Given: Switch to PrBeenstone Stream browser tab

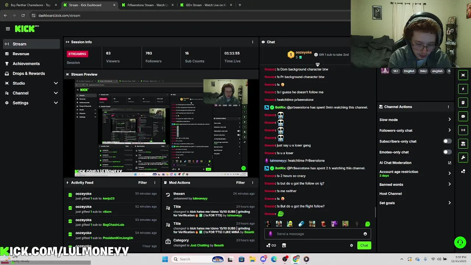Looking at the screenshot, I should point(147,5).
